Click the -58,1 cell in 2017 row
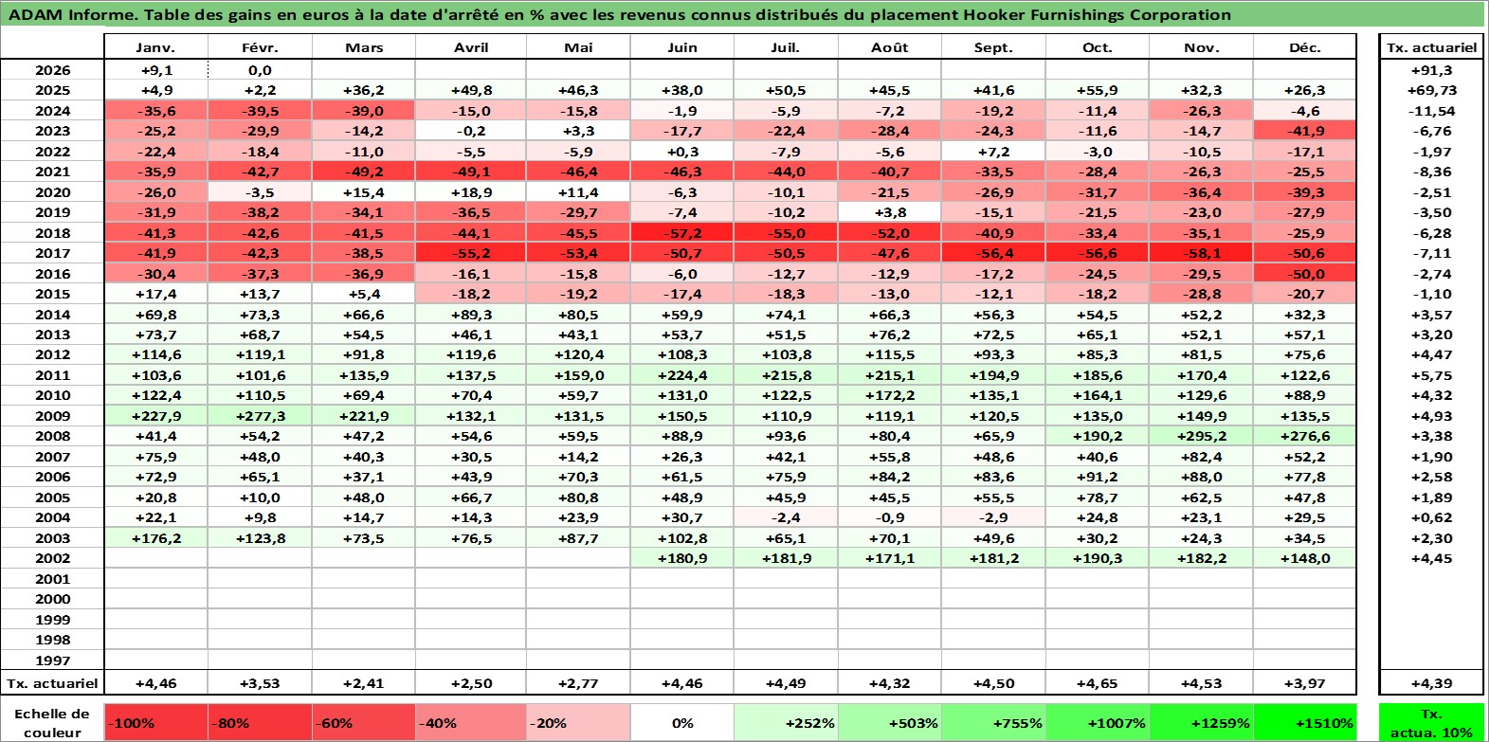Image resolution: width=1489 pixels, height=742 pixels. tap(1202, 253)
